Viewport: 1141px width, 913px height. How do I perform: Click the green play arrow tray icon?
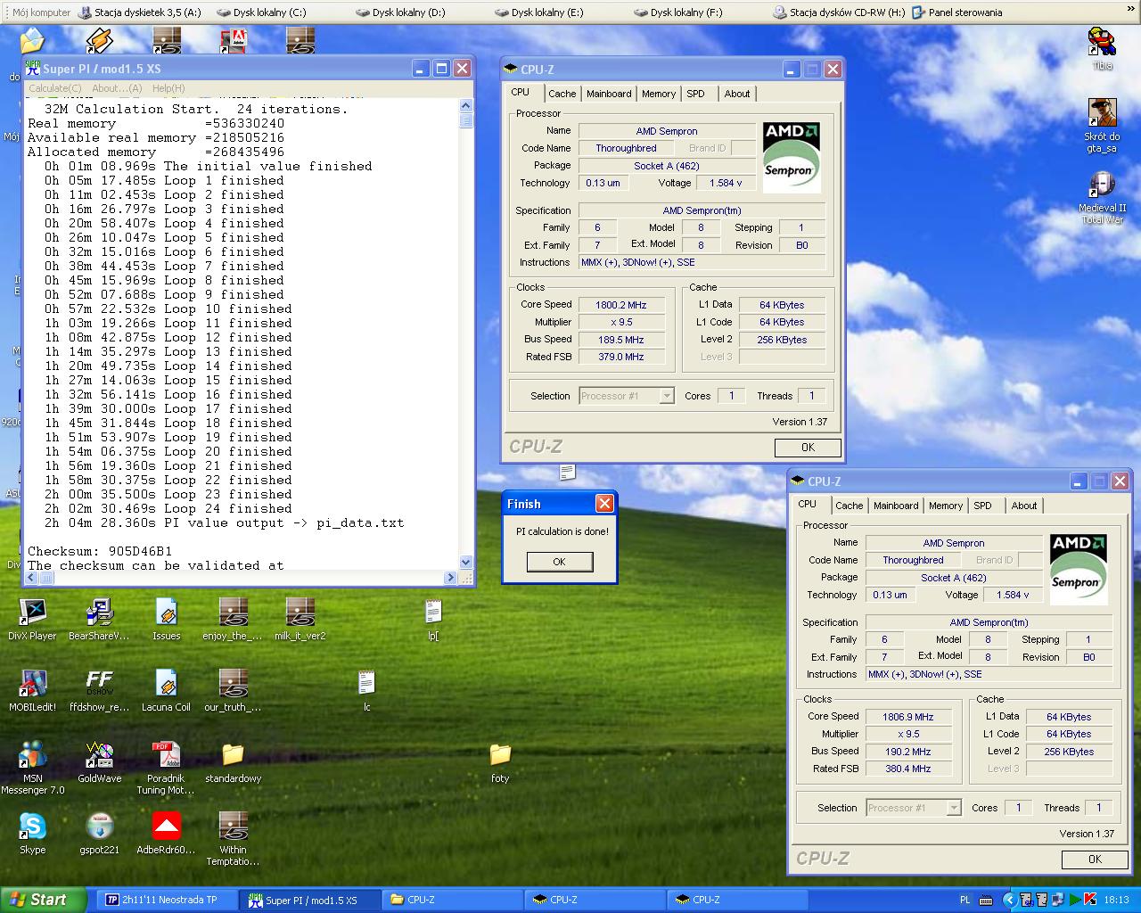pos(1075,900)
